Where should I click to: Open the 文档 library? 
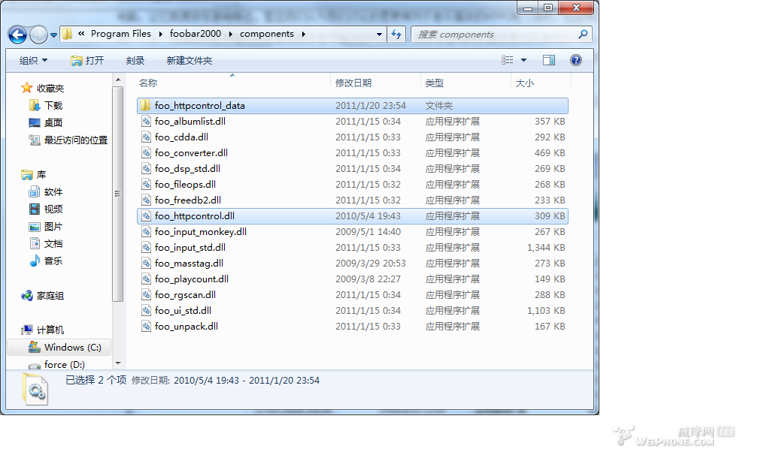[46, 244]
